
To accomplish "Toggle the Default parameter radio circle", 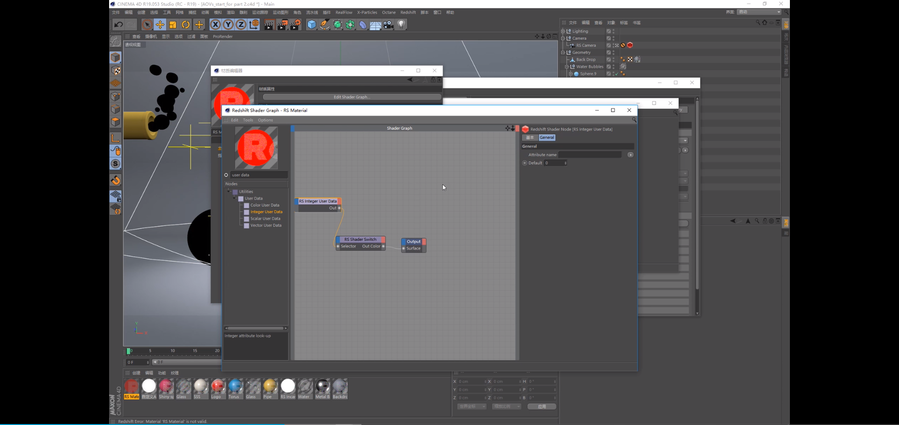I will click(524, 163).
